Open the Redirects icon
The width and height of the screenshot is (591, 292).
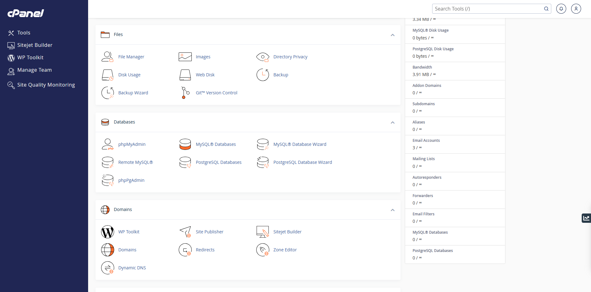tap(185, 250)
